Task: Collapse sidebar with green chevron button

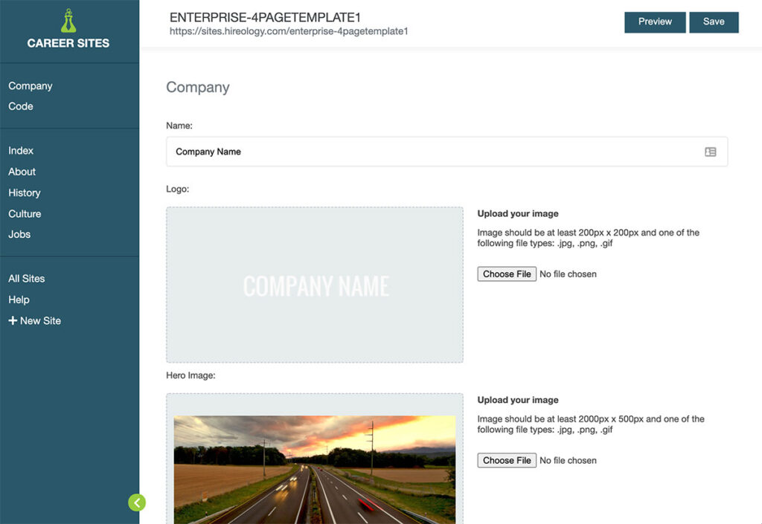Action: coord(137,502)
